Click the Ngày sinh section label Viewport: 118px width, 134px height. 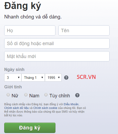14,70
